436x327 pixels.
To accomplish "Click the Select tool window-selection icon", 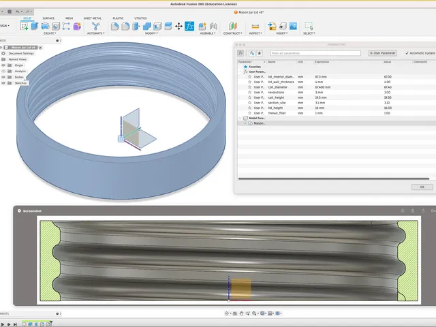I will pyautogui.click(x=309, y=26).
